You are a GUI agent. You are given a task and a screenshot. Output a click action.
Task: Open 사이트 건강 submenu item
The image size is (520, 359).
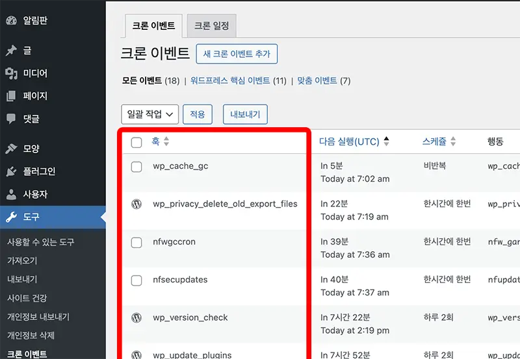pos(27,299)
